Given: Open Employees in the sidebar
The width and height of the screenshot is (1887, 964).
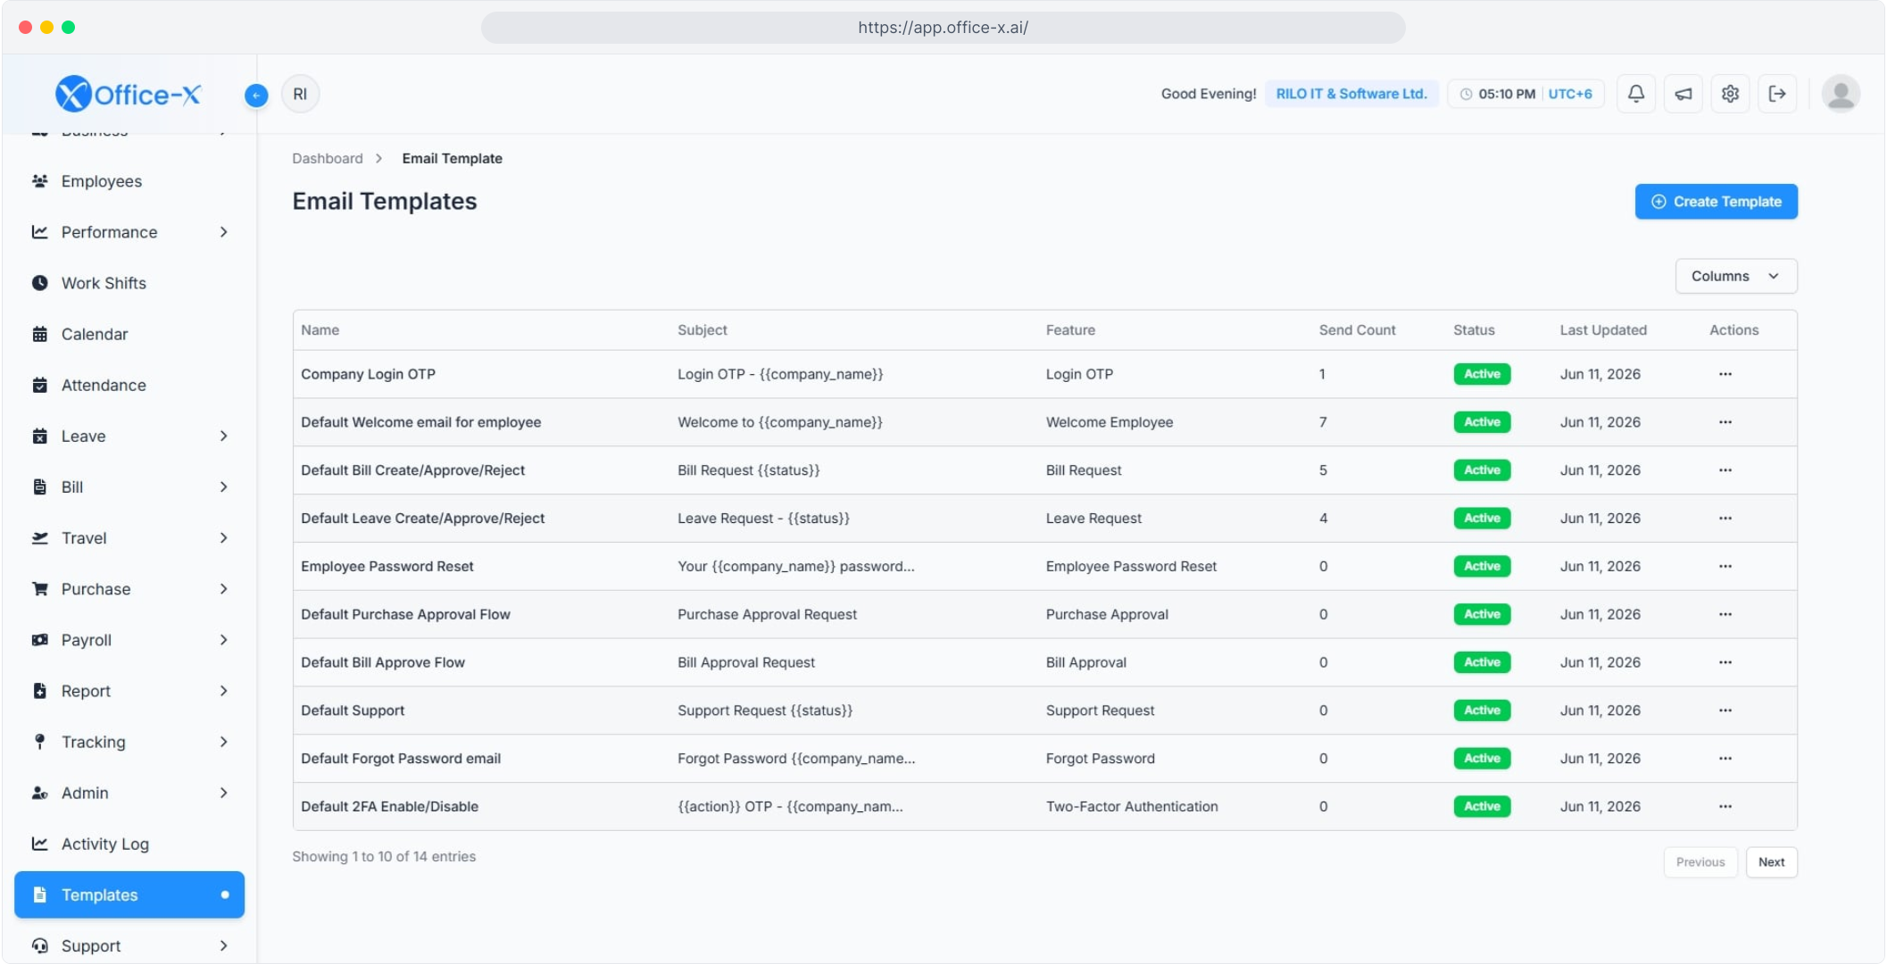Looking at the screenshot, I should pos(129,181).
